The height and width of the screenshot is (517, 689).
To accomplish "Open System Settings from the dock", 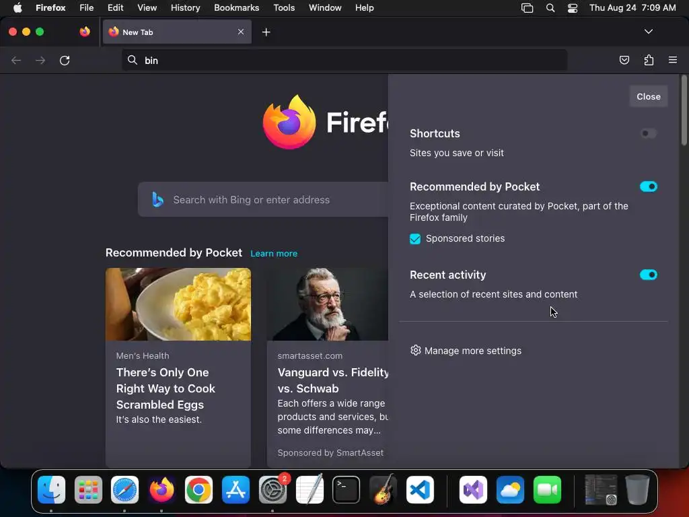I will (x=273, y=489).
